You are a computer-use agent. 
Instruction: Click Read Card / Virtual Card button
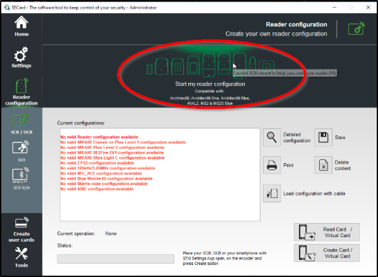tap(327, 232)
